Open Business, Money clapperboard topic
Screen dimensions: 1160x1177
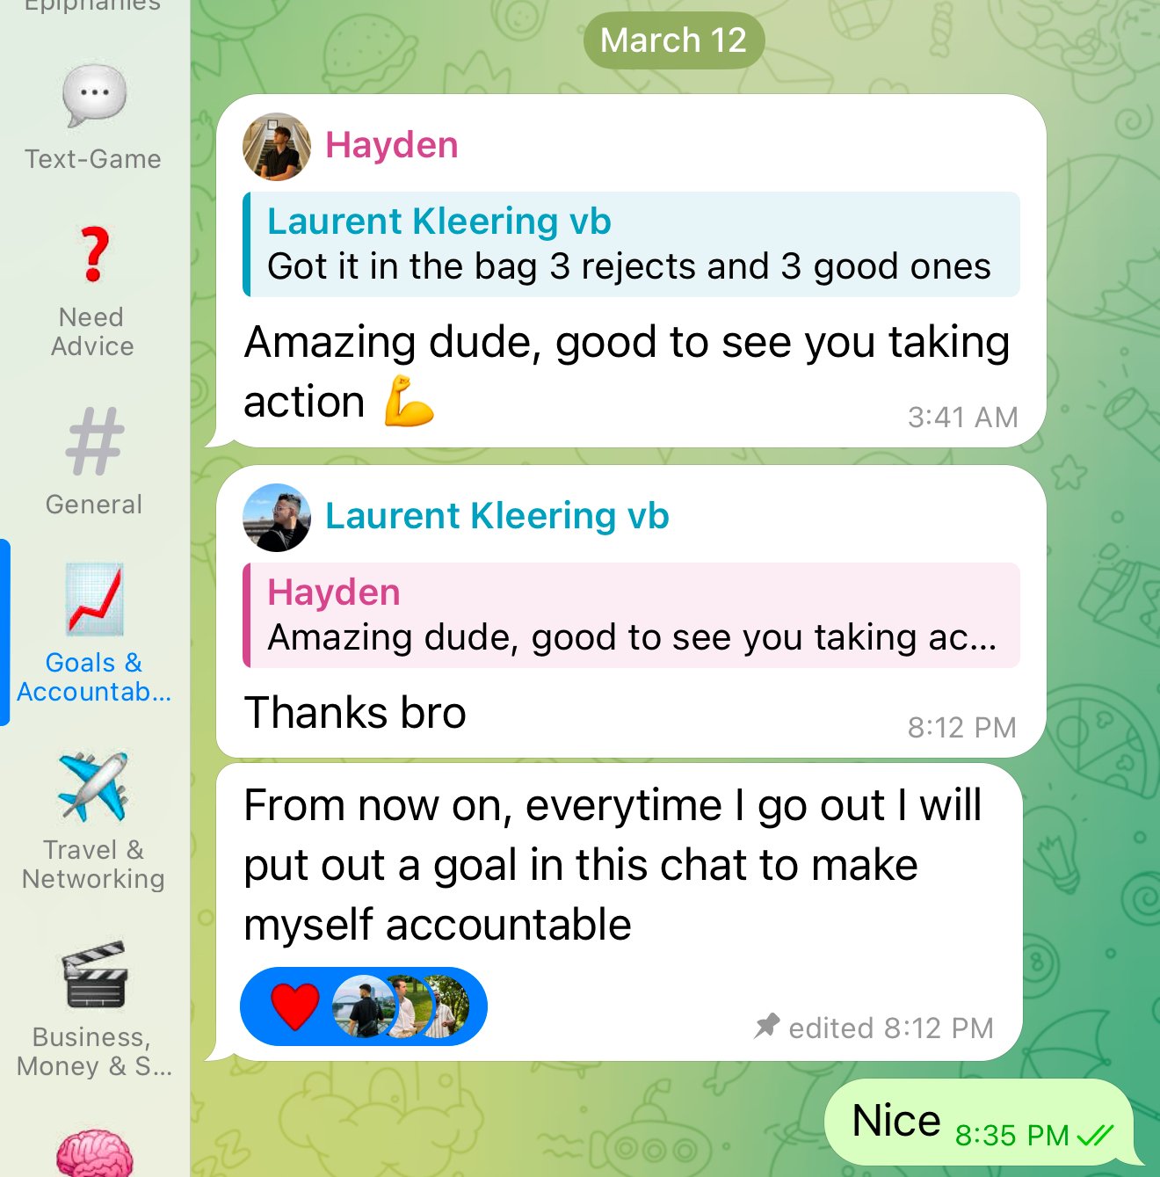coord(94,974)
